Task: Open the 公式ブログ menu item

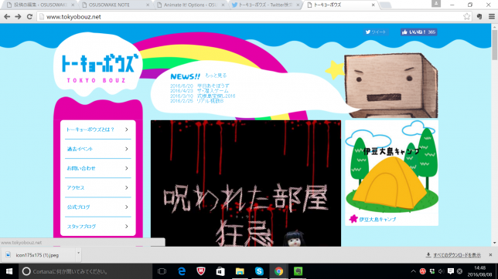Action: pos(97,207)
